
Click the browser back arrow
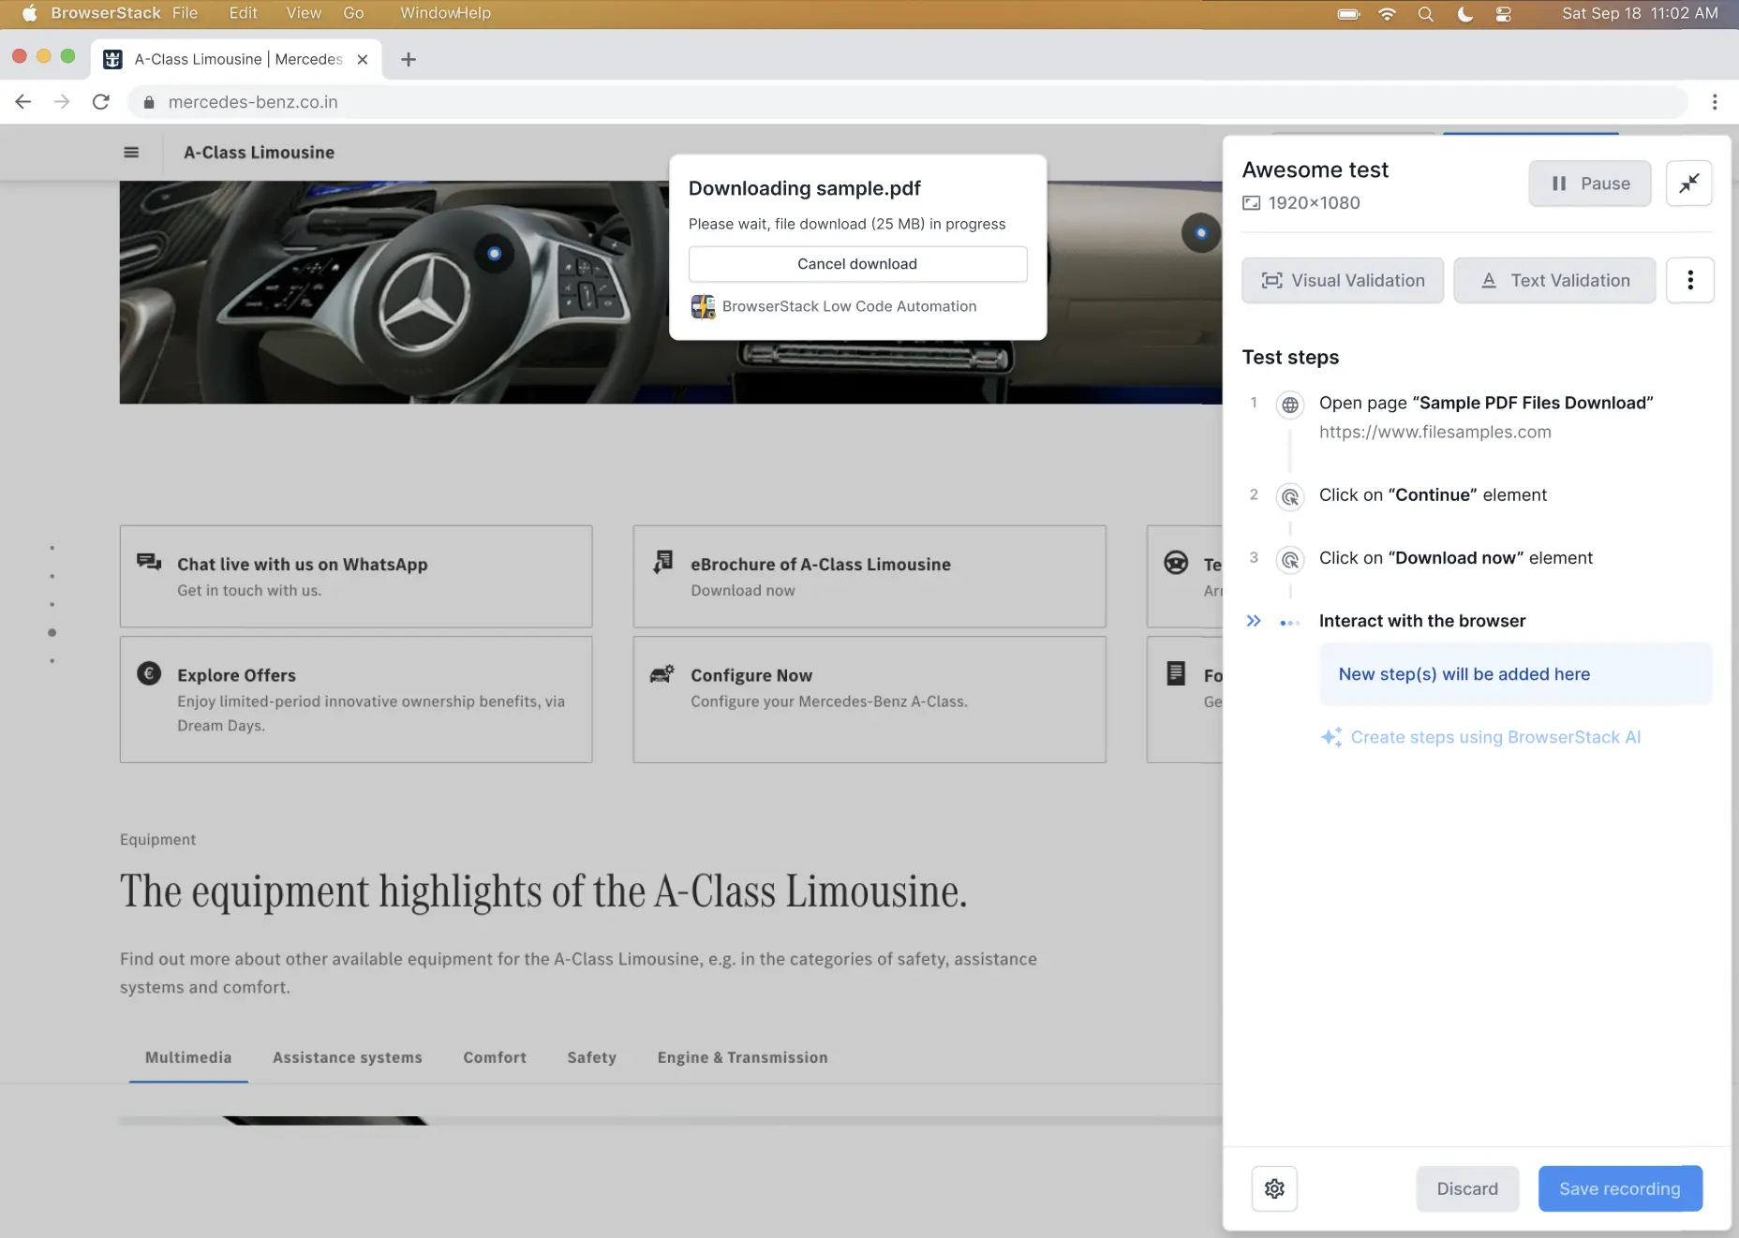click(x=23, y=102)
